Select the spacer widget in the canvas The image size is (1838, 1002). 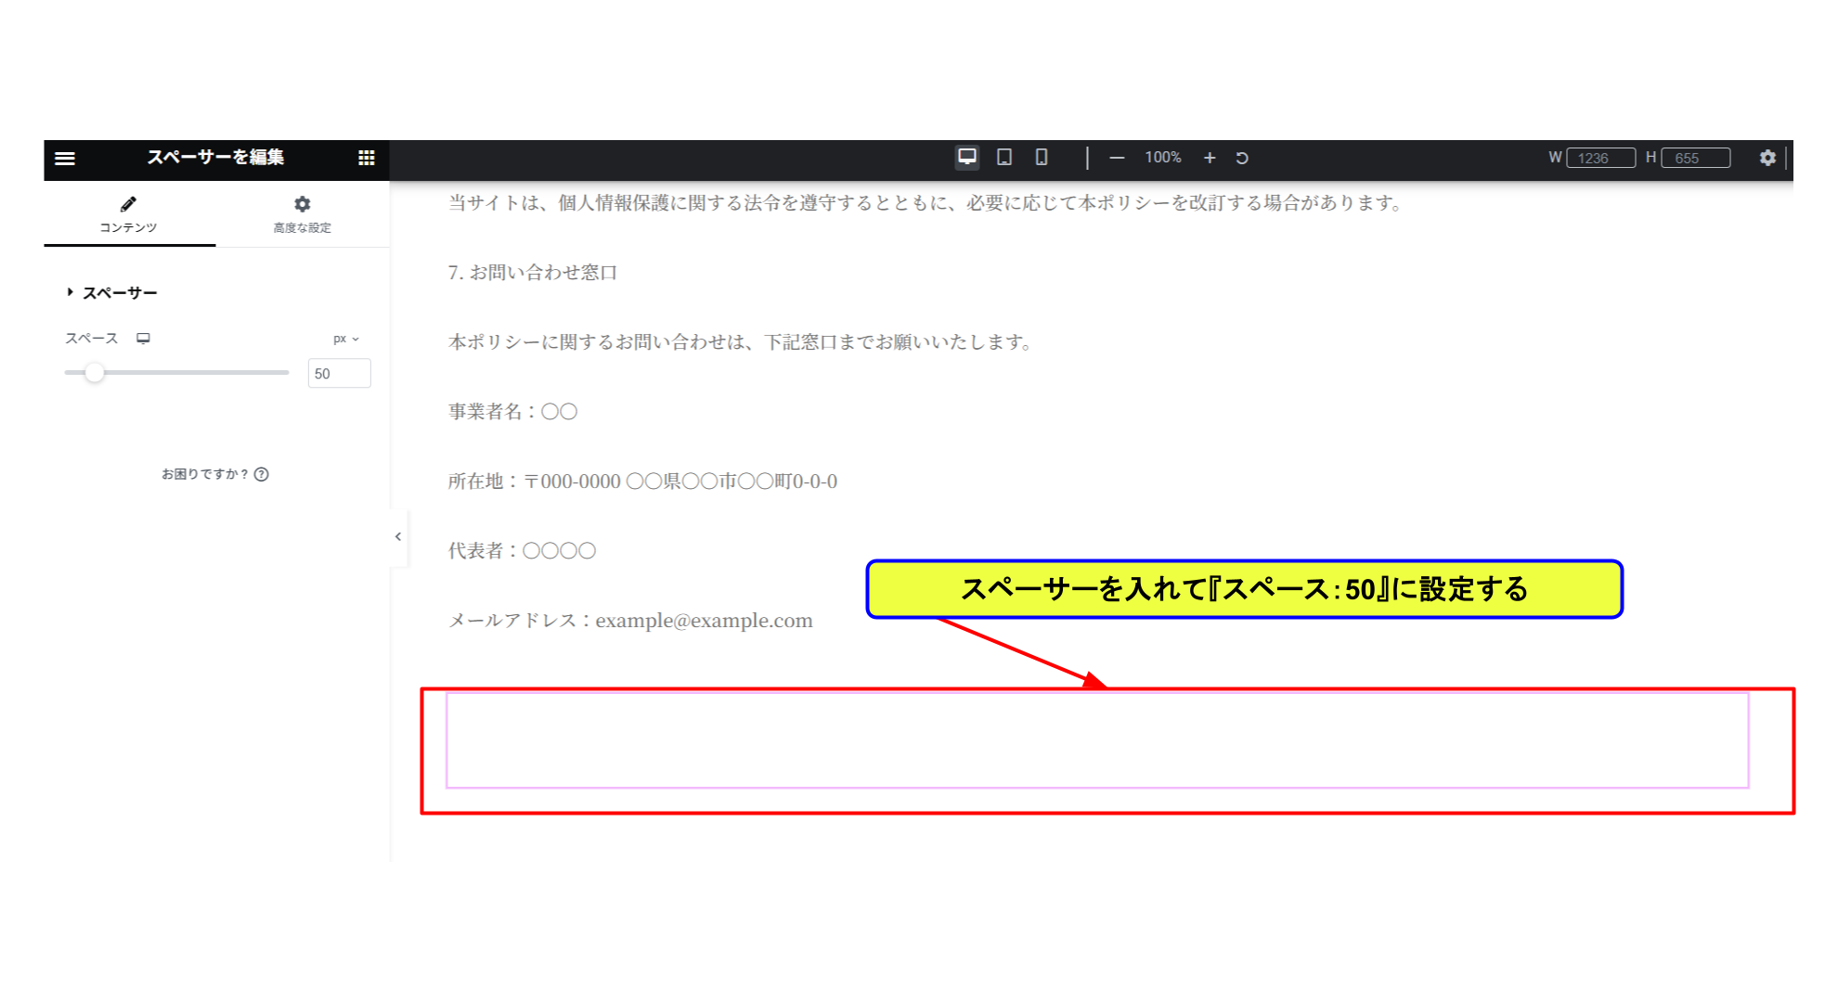pyautogui.click(x=1097, y=740)
